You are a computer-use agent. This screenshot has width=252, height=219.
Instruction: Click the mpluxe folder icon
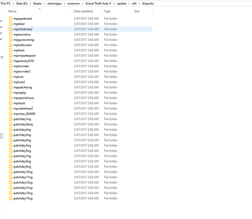[x=11, y=77]
